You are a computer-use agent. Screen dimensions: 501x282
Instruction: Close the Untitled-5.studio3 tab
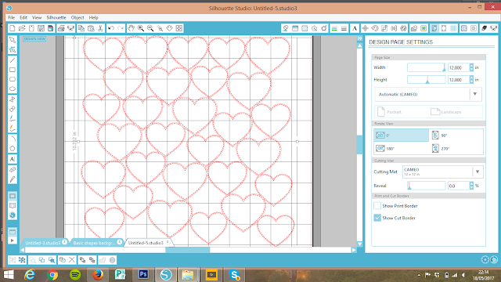click(168, 242)
